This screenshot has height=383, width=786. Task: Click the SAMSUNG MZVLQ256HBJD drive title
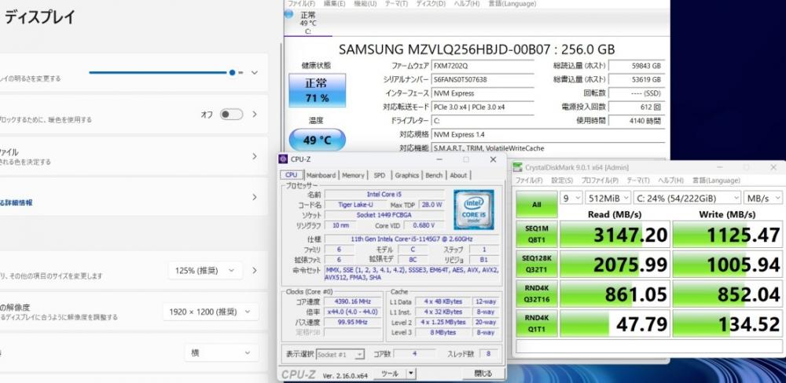pyautogui.click(x=476, y=49)
